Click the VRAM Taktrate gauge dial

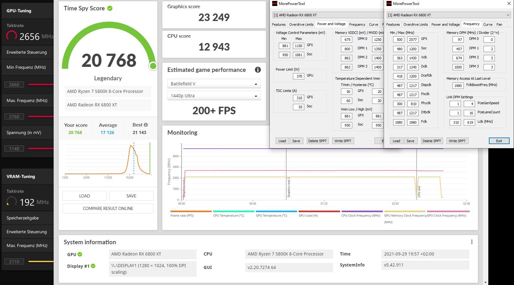tap(12, 202)
